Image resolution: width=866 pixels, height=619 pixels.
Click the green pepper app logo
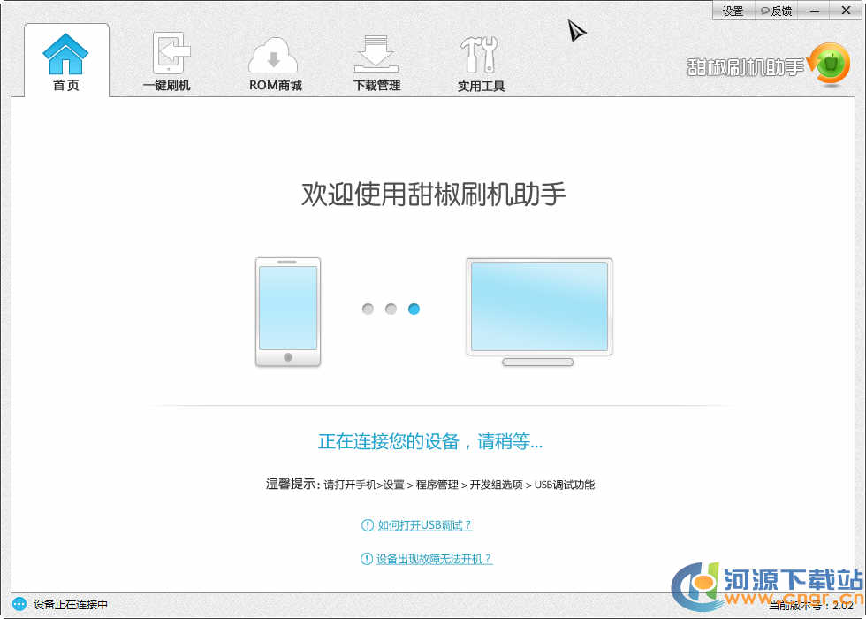pos(830,65)
